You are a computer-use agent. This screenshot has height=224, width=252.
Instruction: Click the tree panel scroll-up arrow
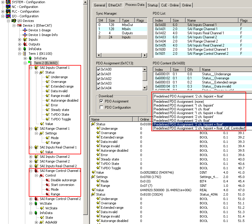pos(85,2)
